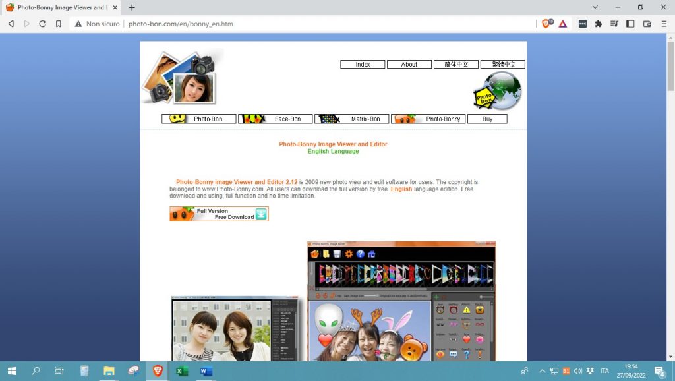Screen dimensions: 675x381
Task: Open Excel from the taskbar
Action: [181, 371]
